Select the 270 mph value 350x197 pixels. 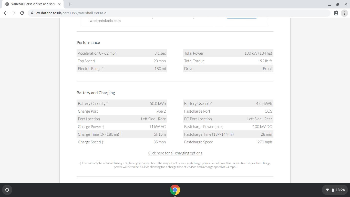coord(265,142)
